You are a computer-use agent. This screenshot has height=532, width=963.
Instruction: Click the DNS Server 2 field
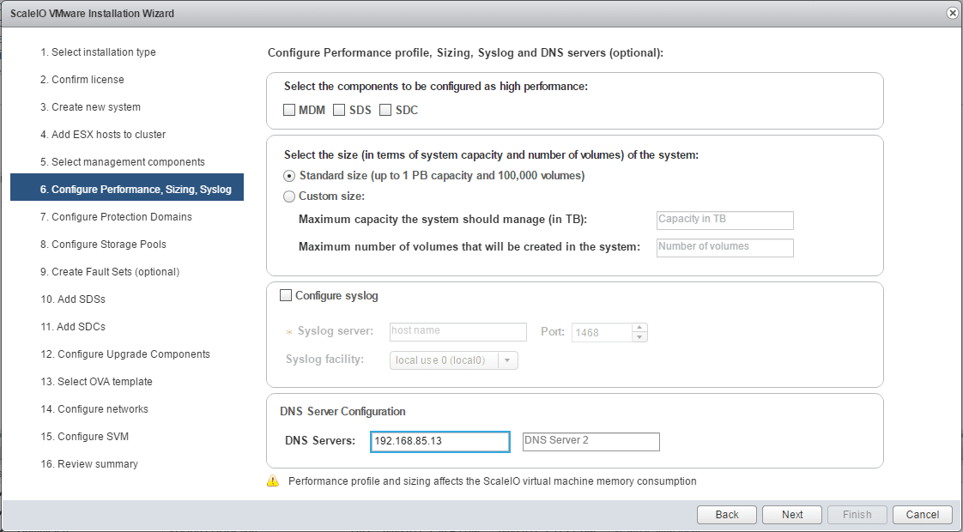point(591,441)
